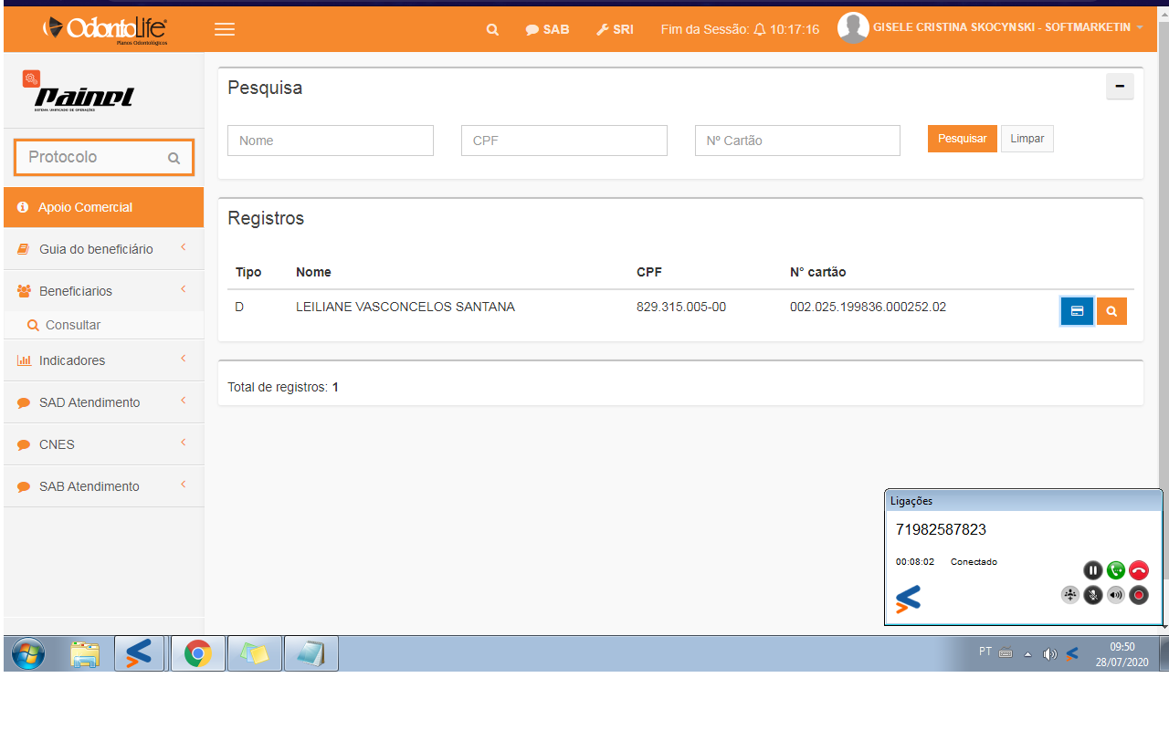The image size is (1169, 730).
Task: Collapse the Pesquisa panel
Action: [1120, 86]
